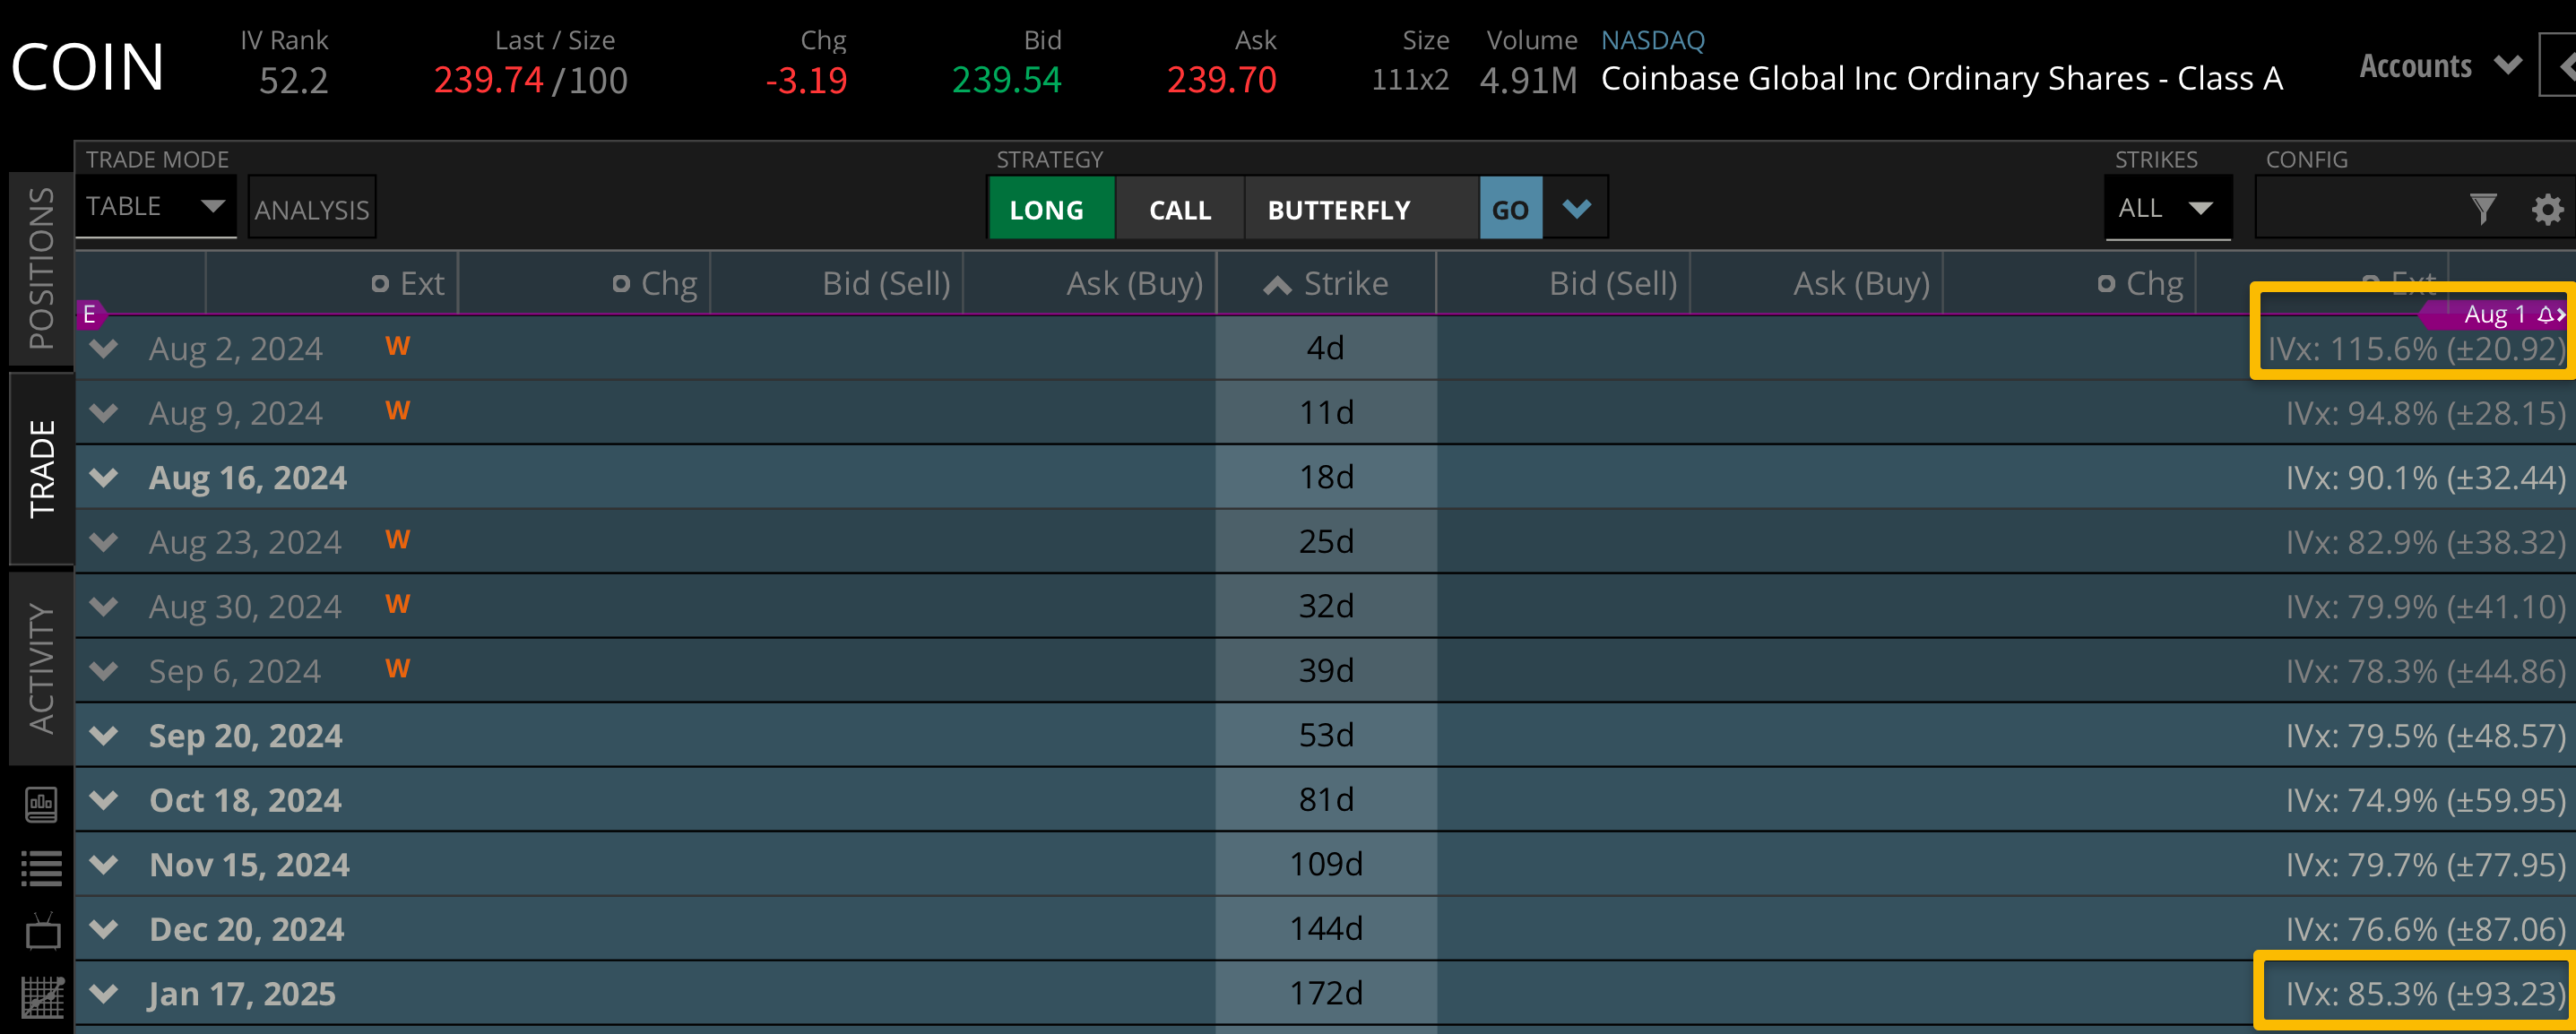Switch to the ACTIVITY side tab
Screen dimensions: 2576x1034
click(41, 668)
